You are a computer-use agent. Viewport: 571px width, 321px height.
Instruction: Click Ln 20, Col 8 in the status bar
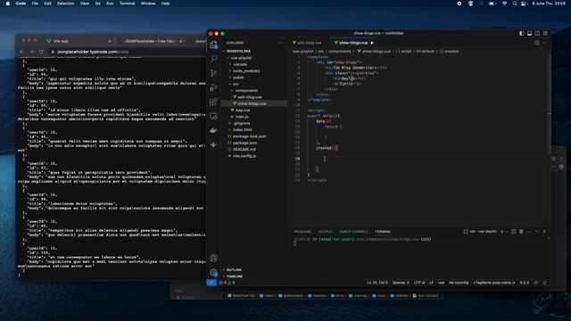377,283
